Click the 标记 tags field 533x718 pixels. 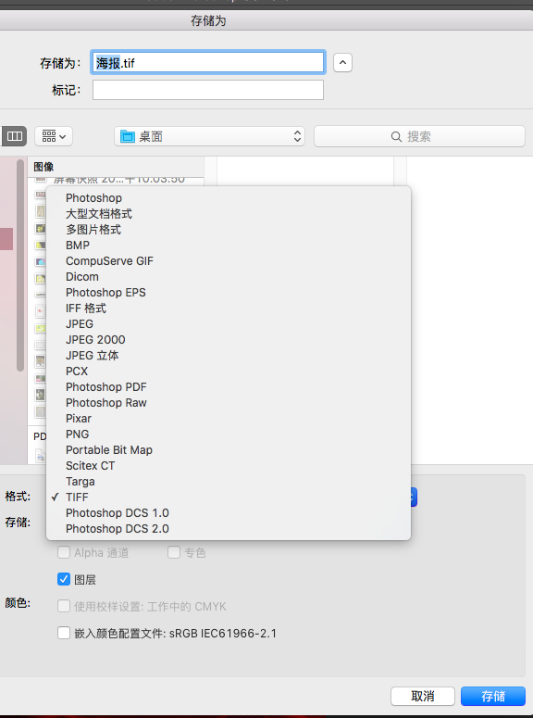[x=208, y=90]
